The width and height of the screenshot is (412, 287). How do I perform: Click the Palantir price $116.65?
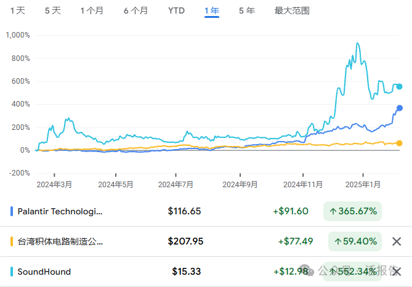184,211
